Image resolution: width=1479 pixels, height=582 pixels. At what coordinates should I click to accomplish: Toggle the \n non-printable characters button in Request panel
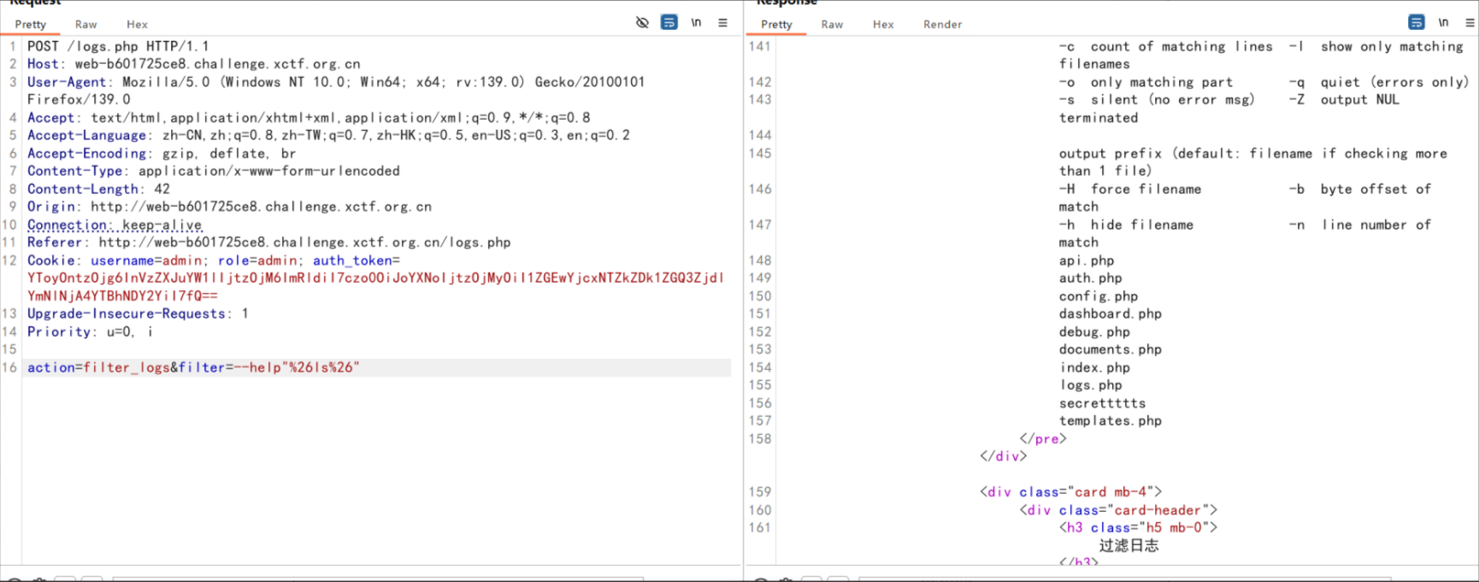(696, 23)
